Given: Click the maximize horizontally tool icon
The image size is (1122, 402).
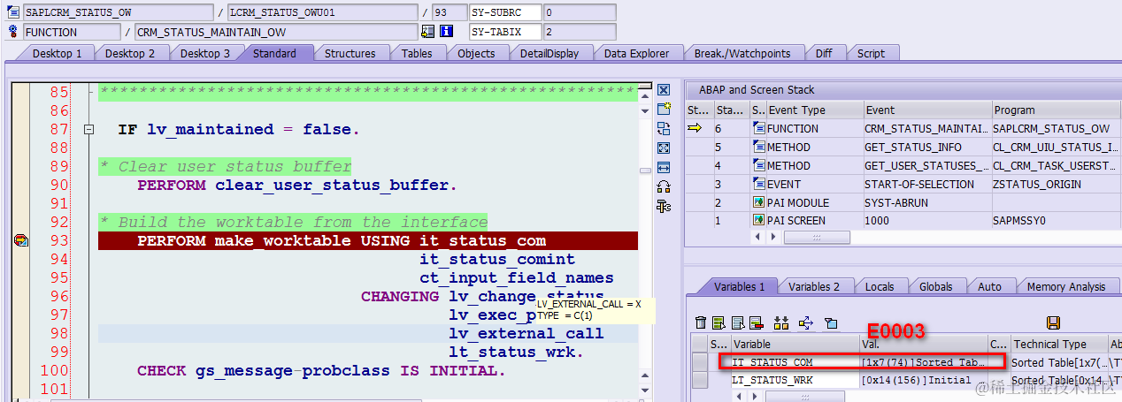Looking at the screenshot, I should 664,167.
